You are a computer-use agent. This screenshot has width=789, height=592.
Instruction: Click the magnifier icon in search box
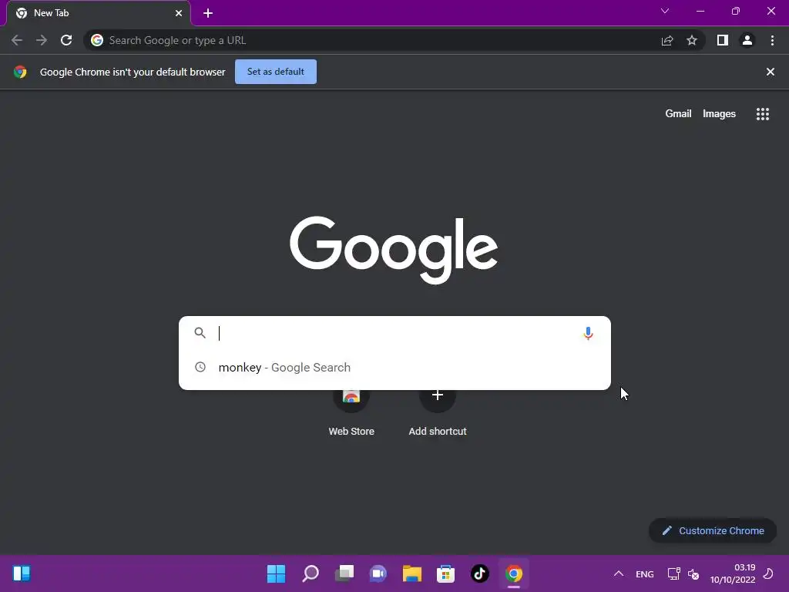[200, 333]
